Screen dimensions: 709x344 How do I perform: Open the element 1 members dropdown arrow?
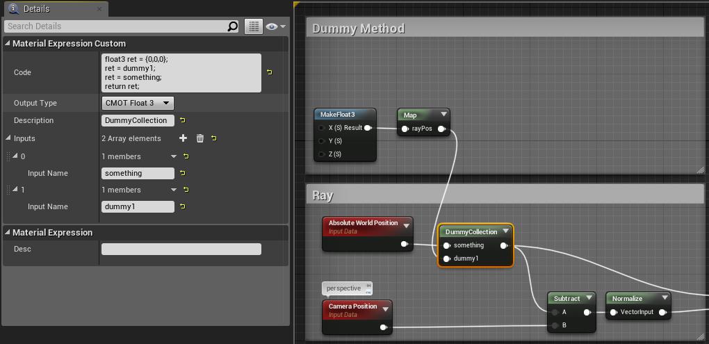[174, 190]
